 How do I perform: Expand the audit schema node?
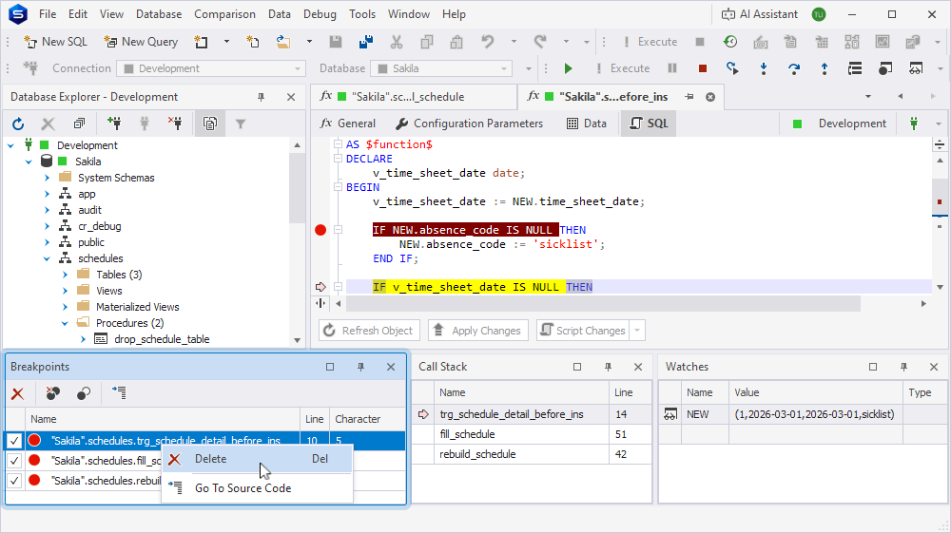click(x=47, y=210)
